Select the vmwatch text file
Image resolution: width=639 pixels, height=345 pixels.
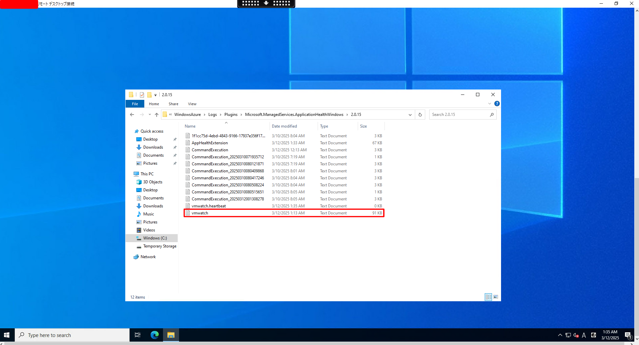[x=284, y=213]
